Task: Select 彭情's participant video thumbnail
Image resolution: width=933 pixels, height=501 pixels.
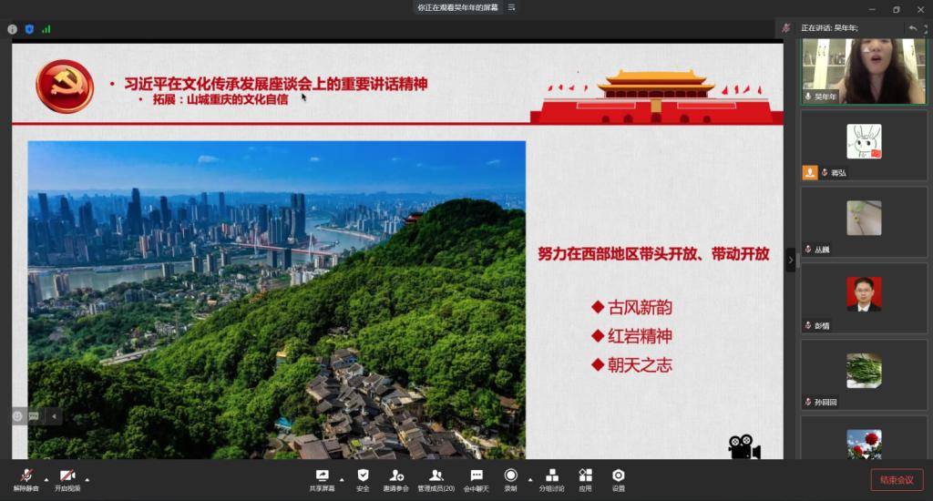Action: point(864,299)
